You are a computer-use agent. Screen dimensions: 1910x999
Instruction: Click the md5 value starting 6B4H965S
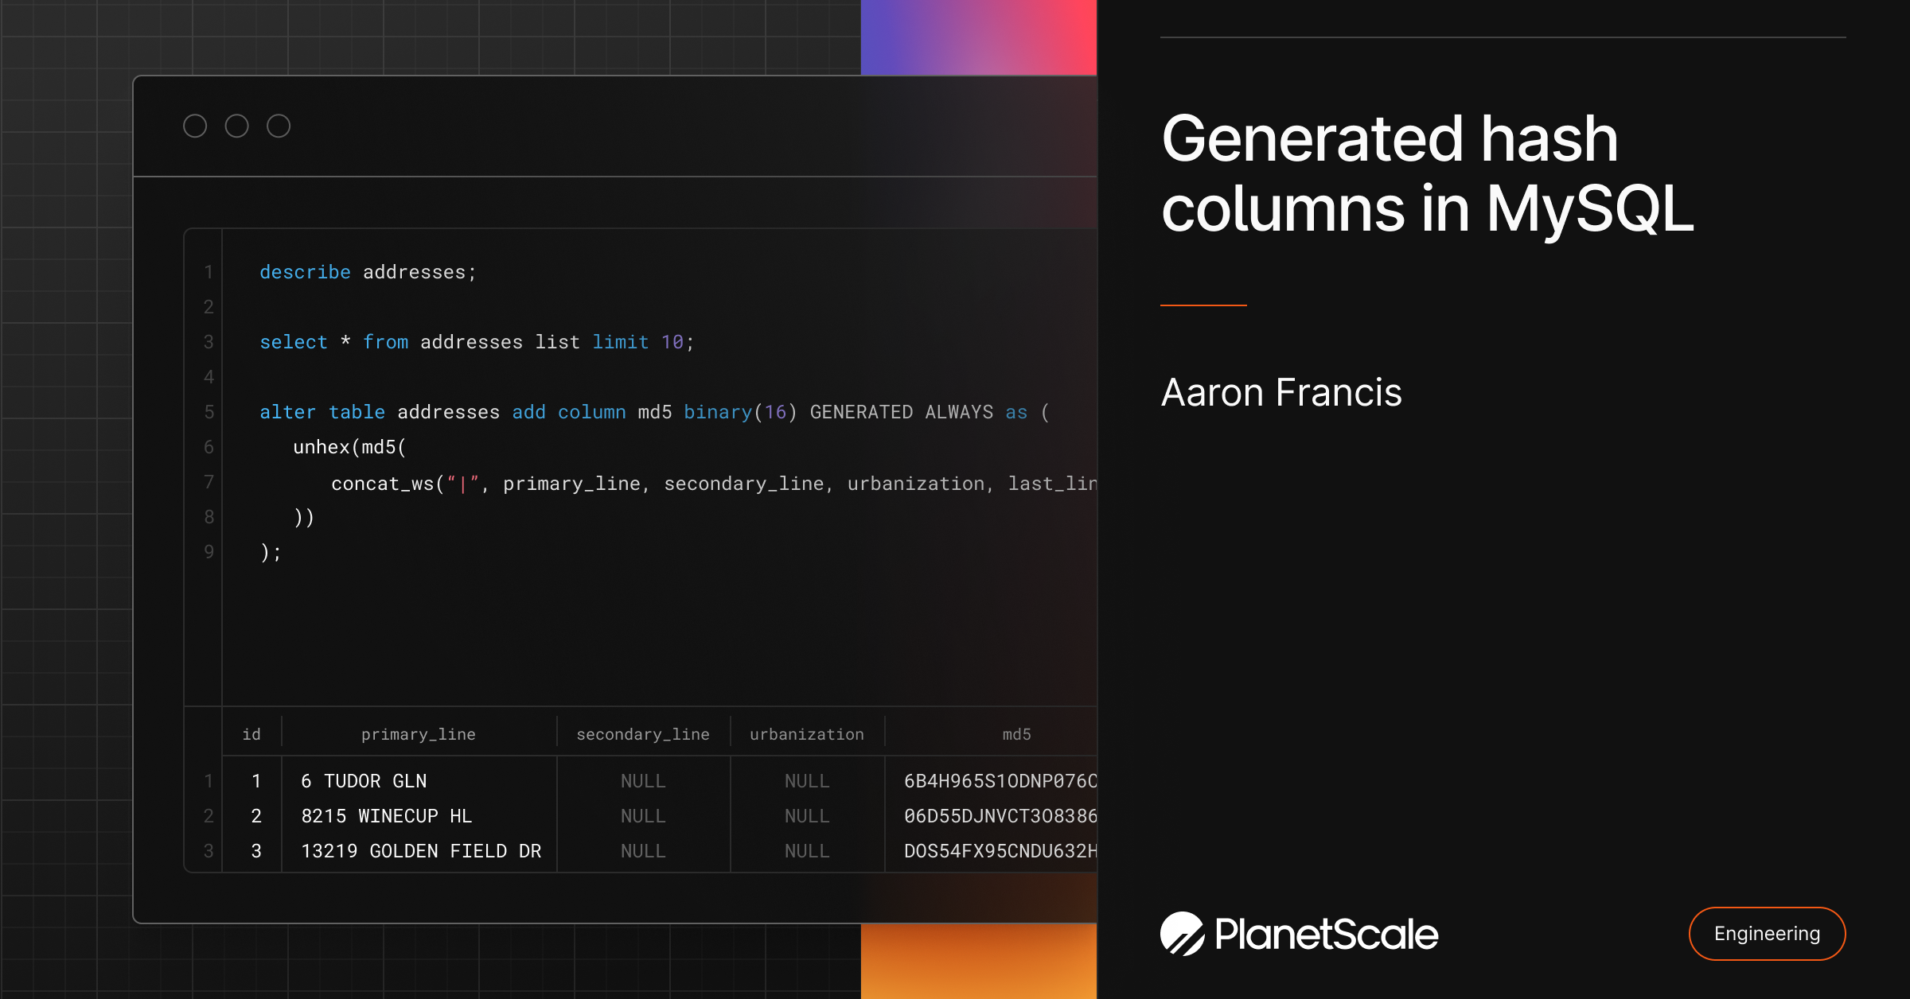click(x=1000, y=781)
